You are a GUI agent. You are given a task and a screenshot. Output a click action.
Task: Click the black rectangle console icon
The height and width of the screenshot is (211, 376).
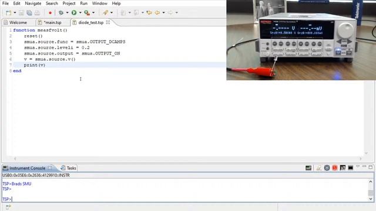coord(351,168)
